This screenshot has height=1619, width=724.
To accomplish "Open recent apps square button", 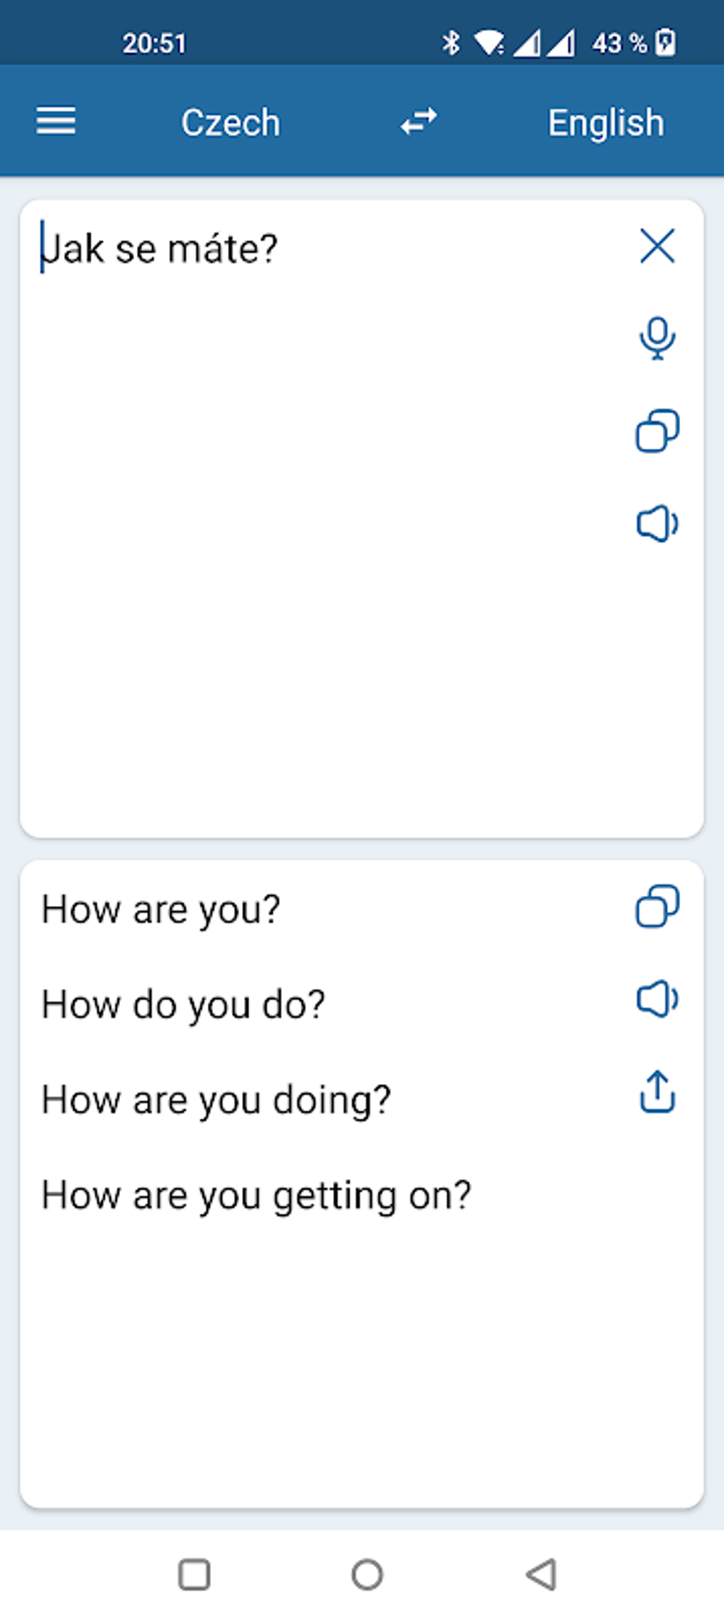I will point(194,1574).
